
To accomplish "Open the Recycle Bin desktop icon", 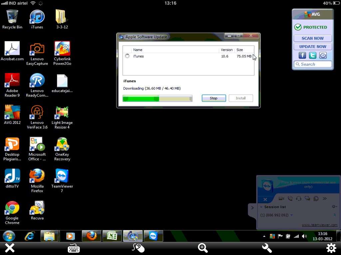I will pyautogui.click(x=12, y=19).
